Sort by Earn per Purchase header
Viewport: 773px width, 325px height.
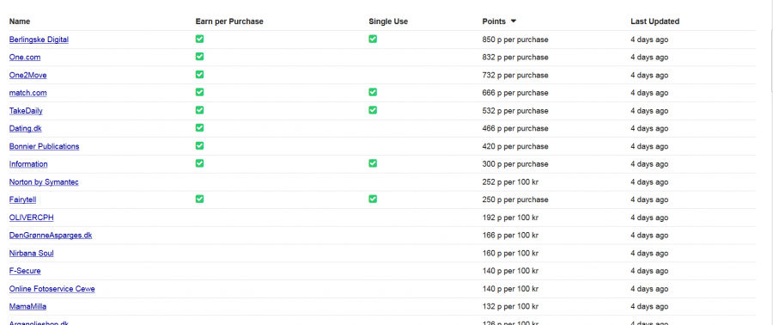pos(229,21)
